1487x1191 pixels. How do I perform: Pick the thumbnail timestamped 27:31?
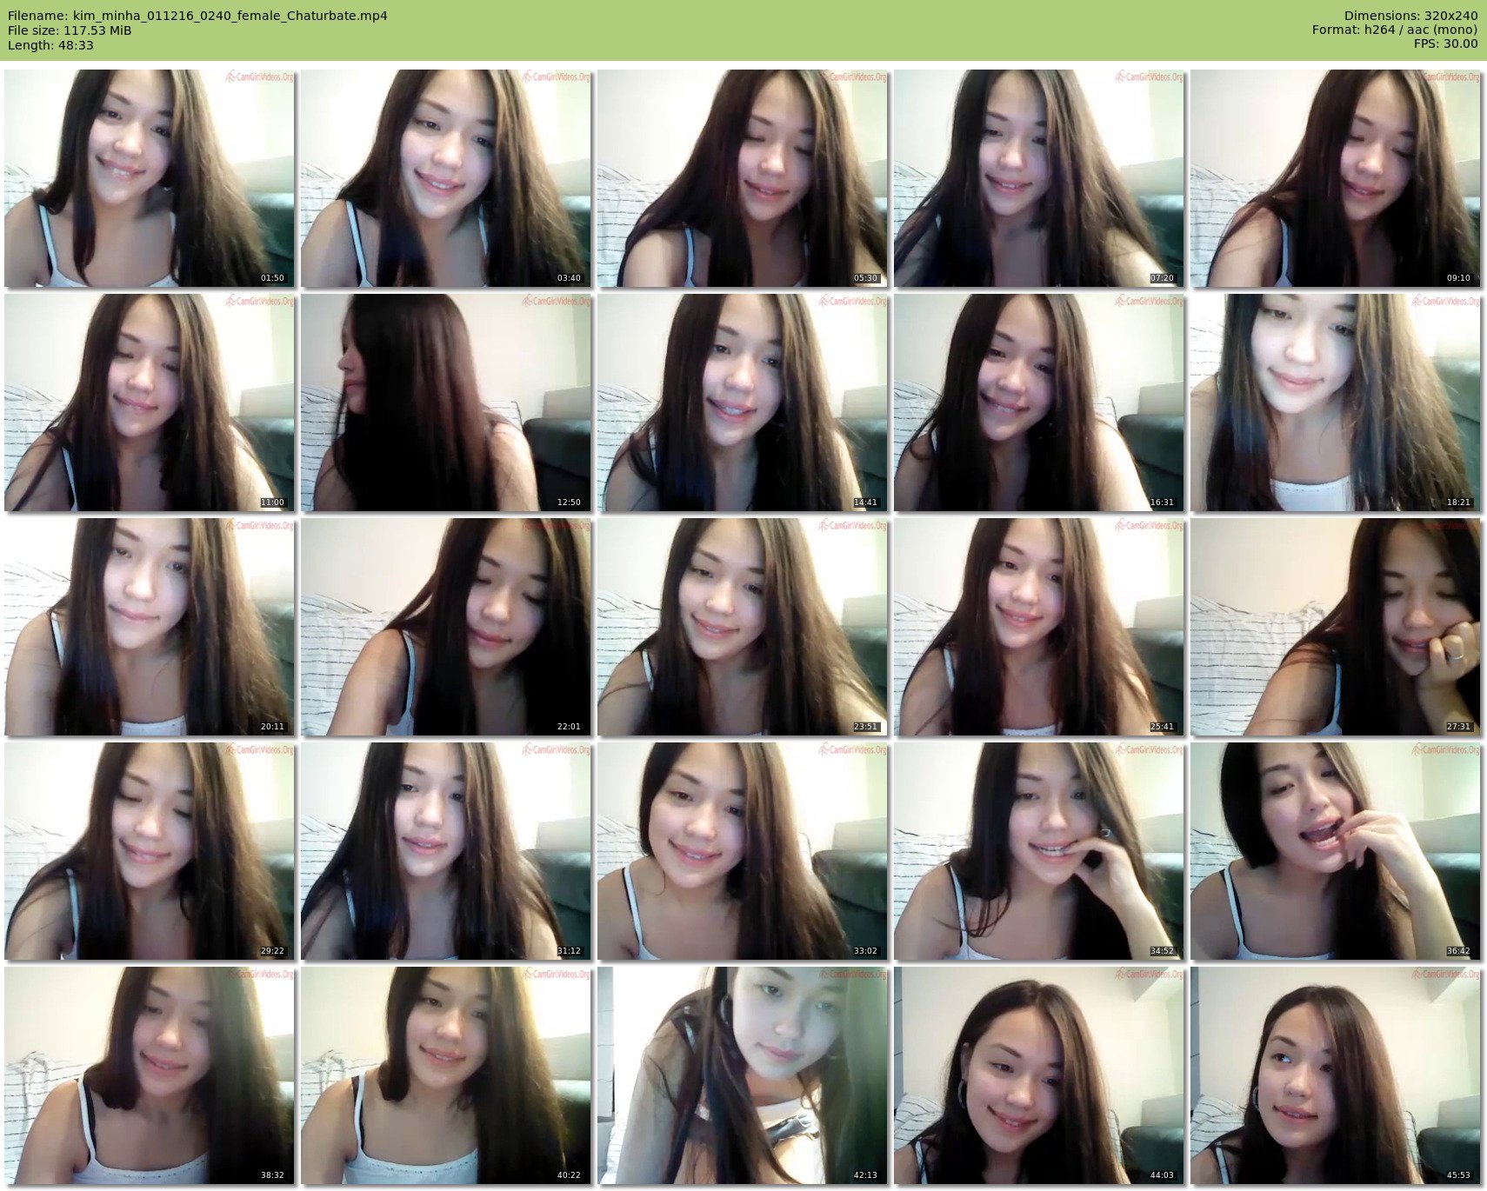pos(1336,627)
